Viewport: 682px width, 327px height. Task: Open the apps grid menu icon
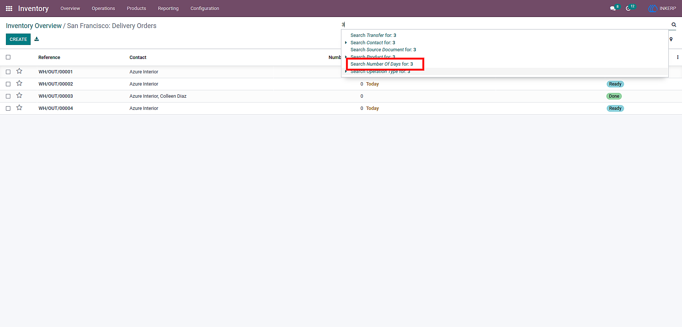[9, 8]
